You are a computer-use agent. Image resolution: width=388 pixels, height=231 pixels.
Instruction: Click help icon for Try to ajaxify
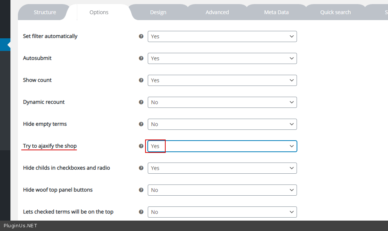(x=141, y=146)
